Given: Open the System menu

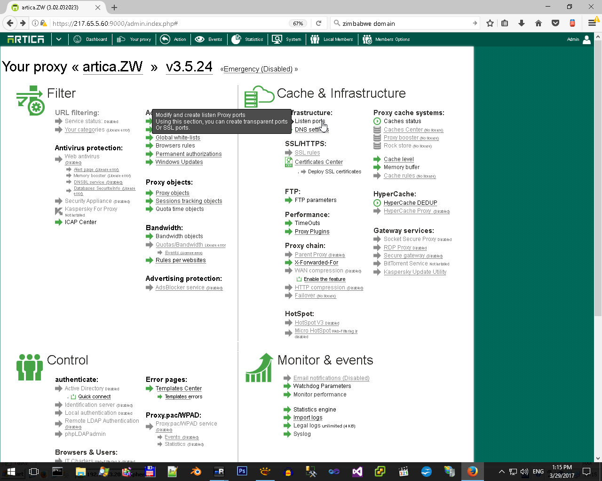Looking at the screenshot, I should [286, 39].
